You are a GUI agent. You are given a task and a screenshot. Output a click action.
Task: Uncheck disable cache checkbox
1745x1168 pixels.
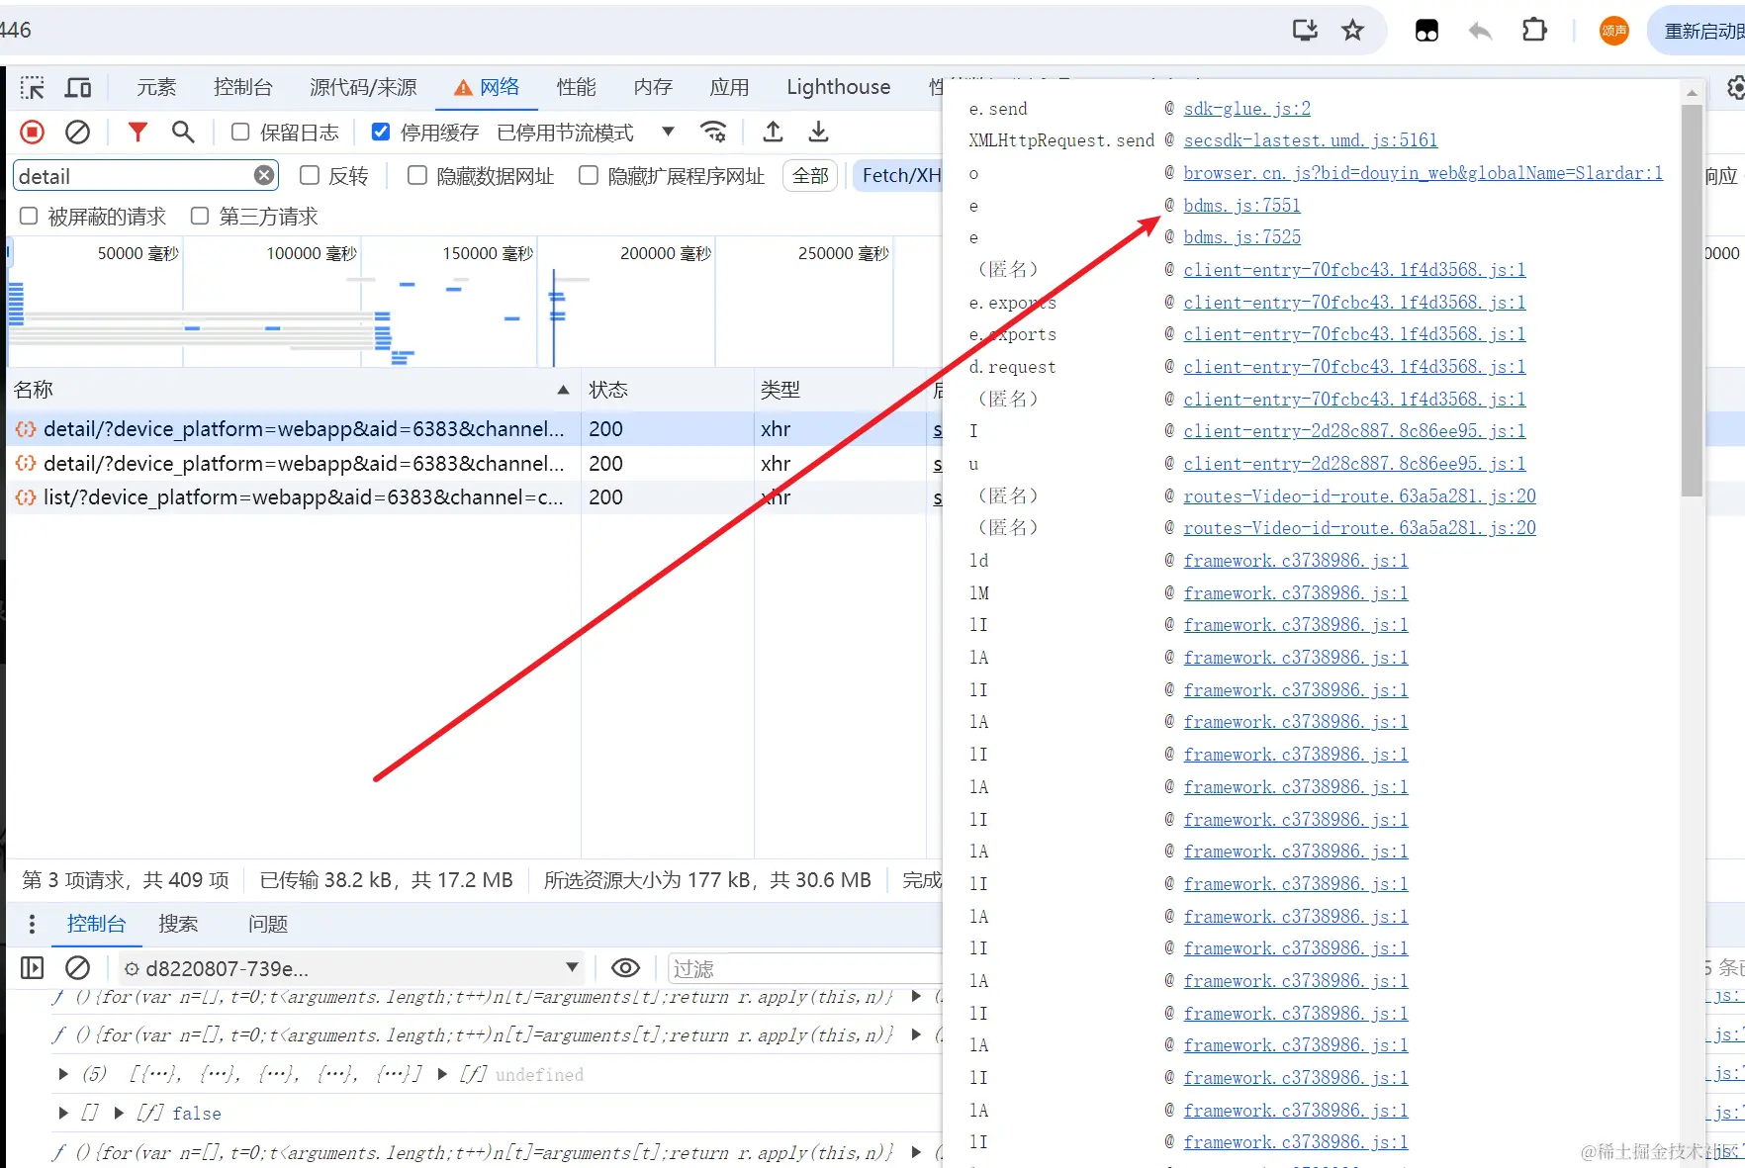(381, 133)
